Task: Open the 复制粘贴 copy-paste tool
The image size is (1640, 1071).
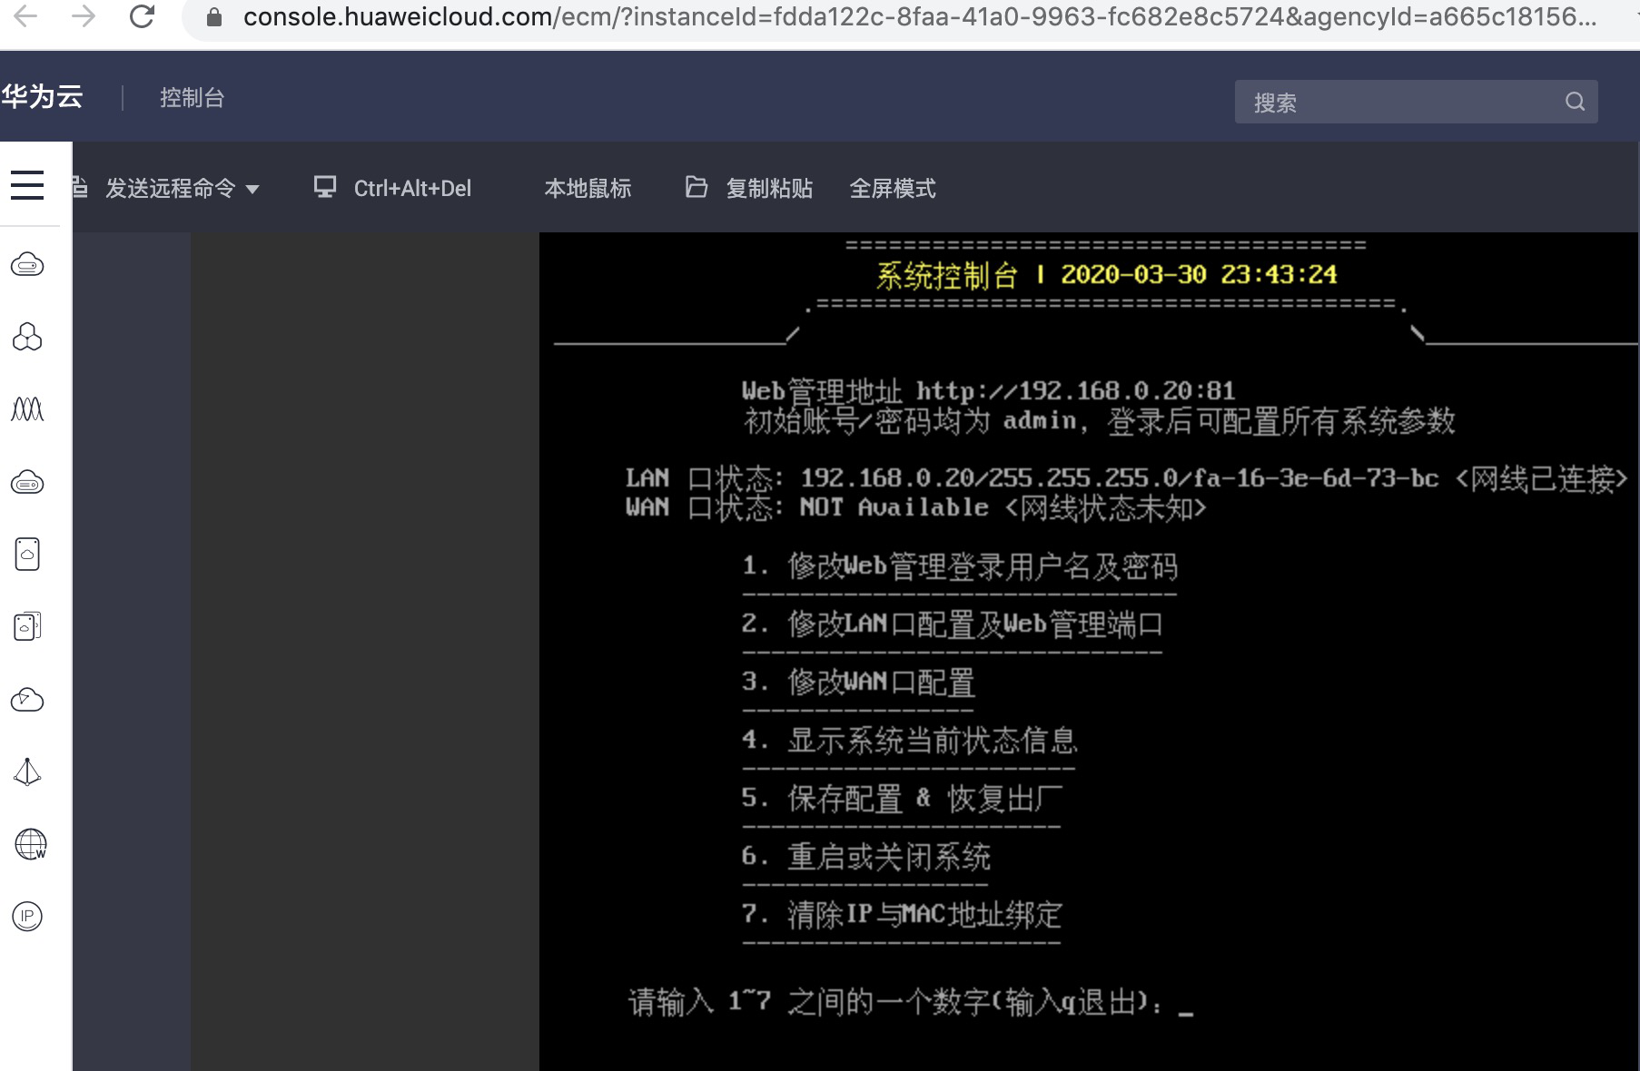Action: [750, 189]
